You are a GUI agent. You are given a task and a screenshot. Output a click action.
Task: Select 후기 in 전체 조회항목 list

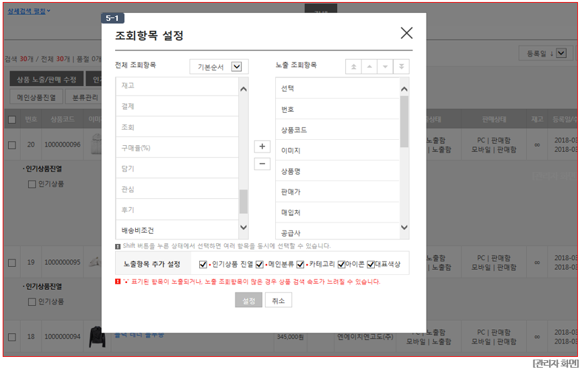point(177,210)
